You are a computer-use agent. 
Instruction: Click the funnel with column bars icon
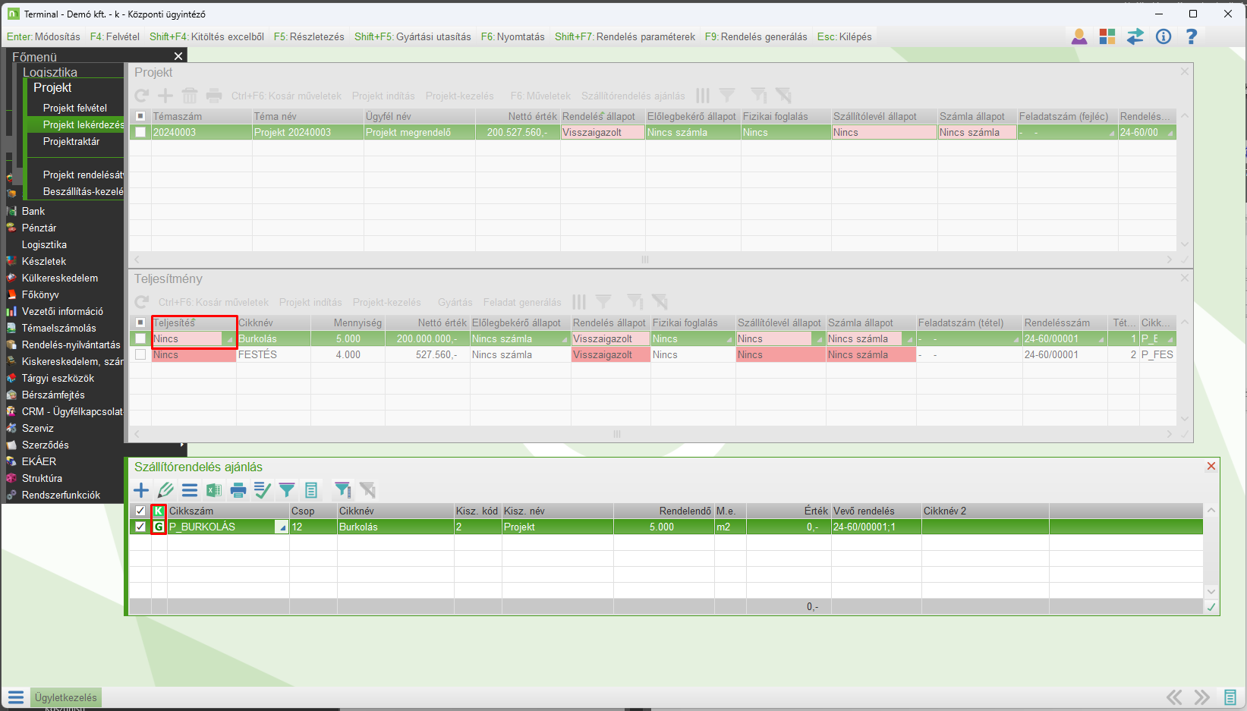coord(343,490)
